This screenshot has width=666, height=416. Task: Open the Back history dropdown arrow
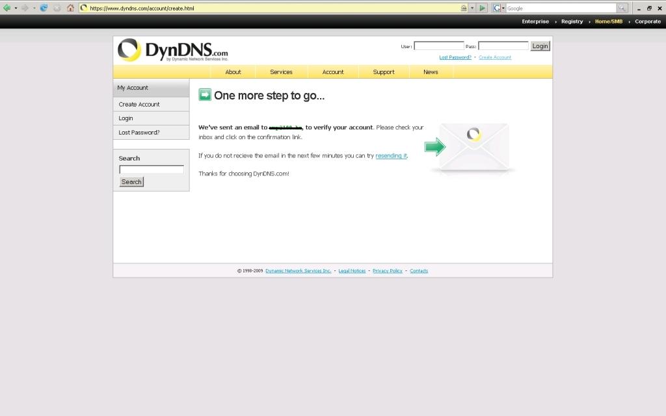click(x=16, y=8)
